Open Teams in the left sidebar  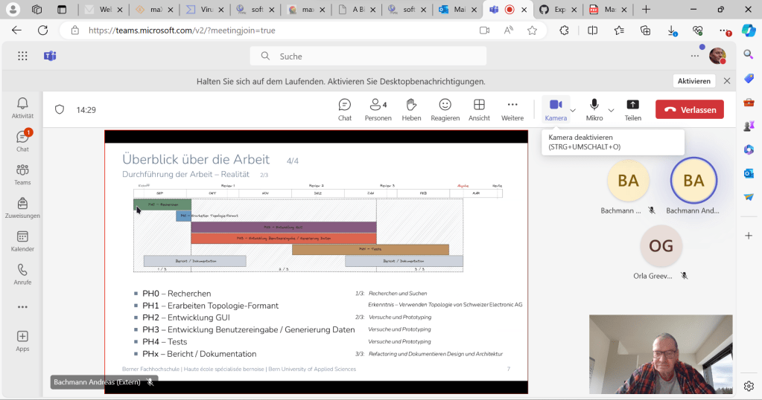coord(22,175)
